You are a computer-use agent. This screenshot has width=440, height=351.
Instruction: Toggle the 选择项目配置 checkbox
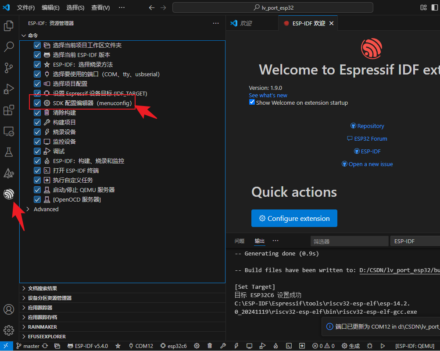click(37, 84)
